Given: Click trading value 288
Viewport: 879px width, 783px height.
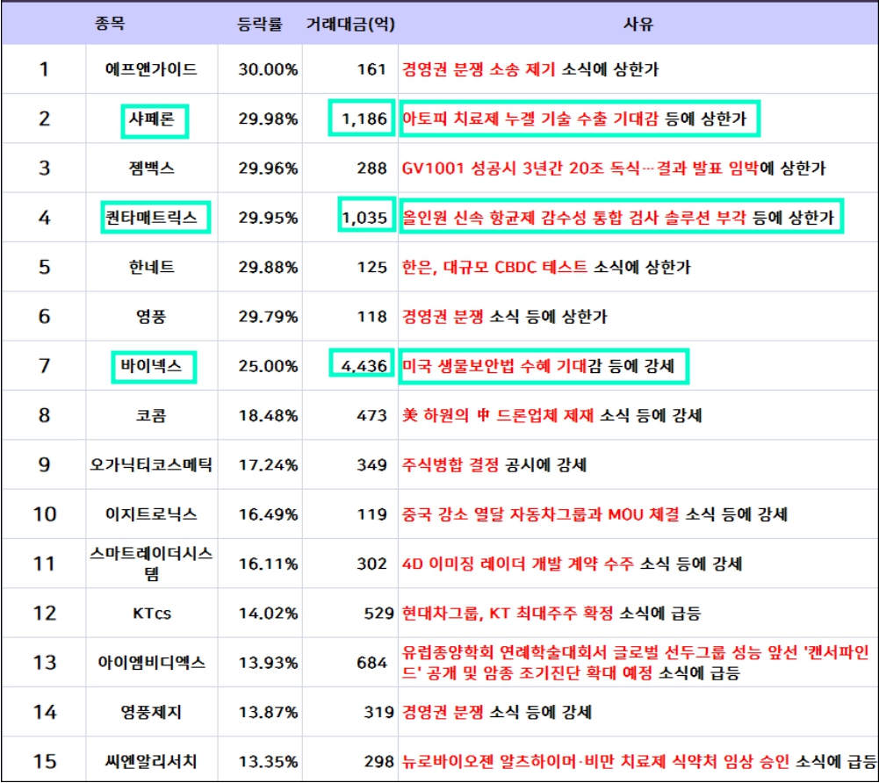Looking at the screenshot, I should tap(371, 169).
